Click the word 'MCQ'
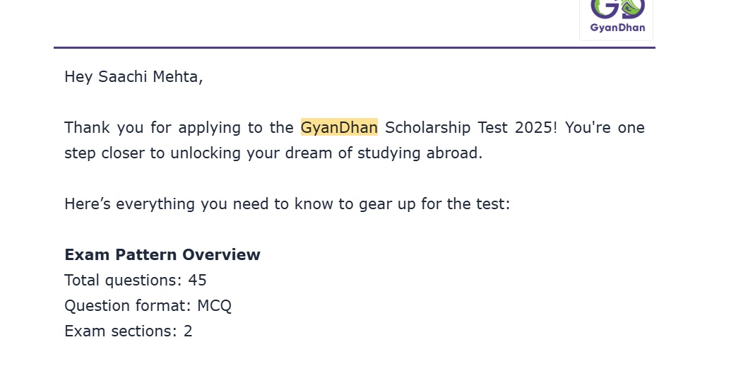The height and width of the screenshot is (371, 736). [215, 306]
